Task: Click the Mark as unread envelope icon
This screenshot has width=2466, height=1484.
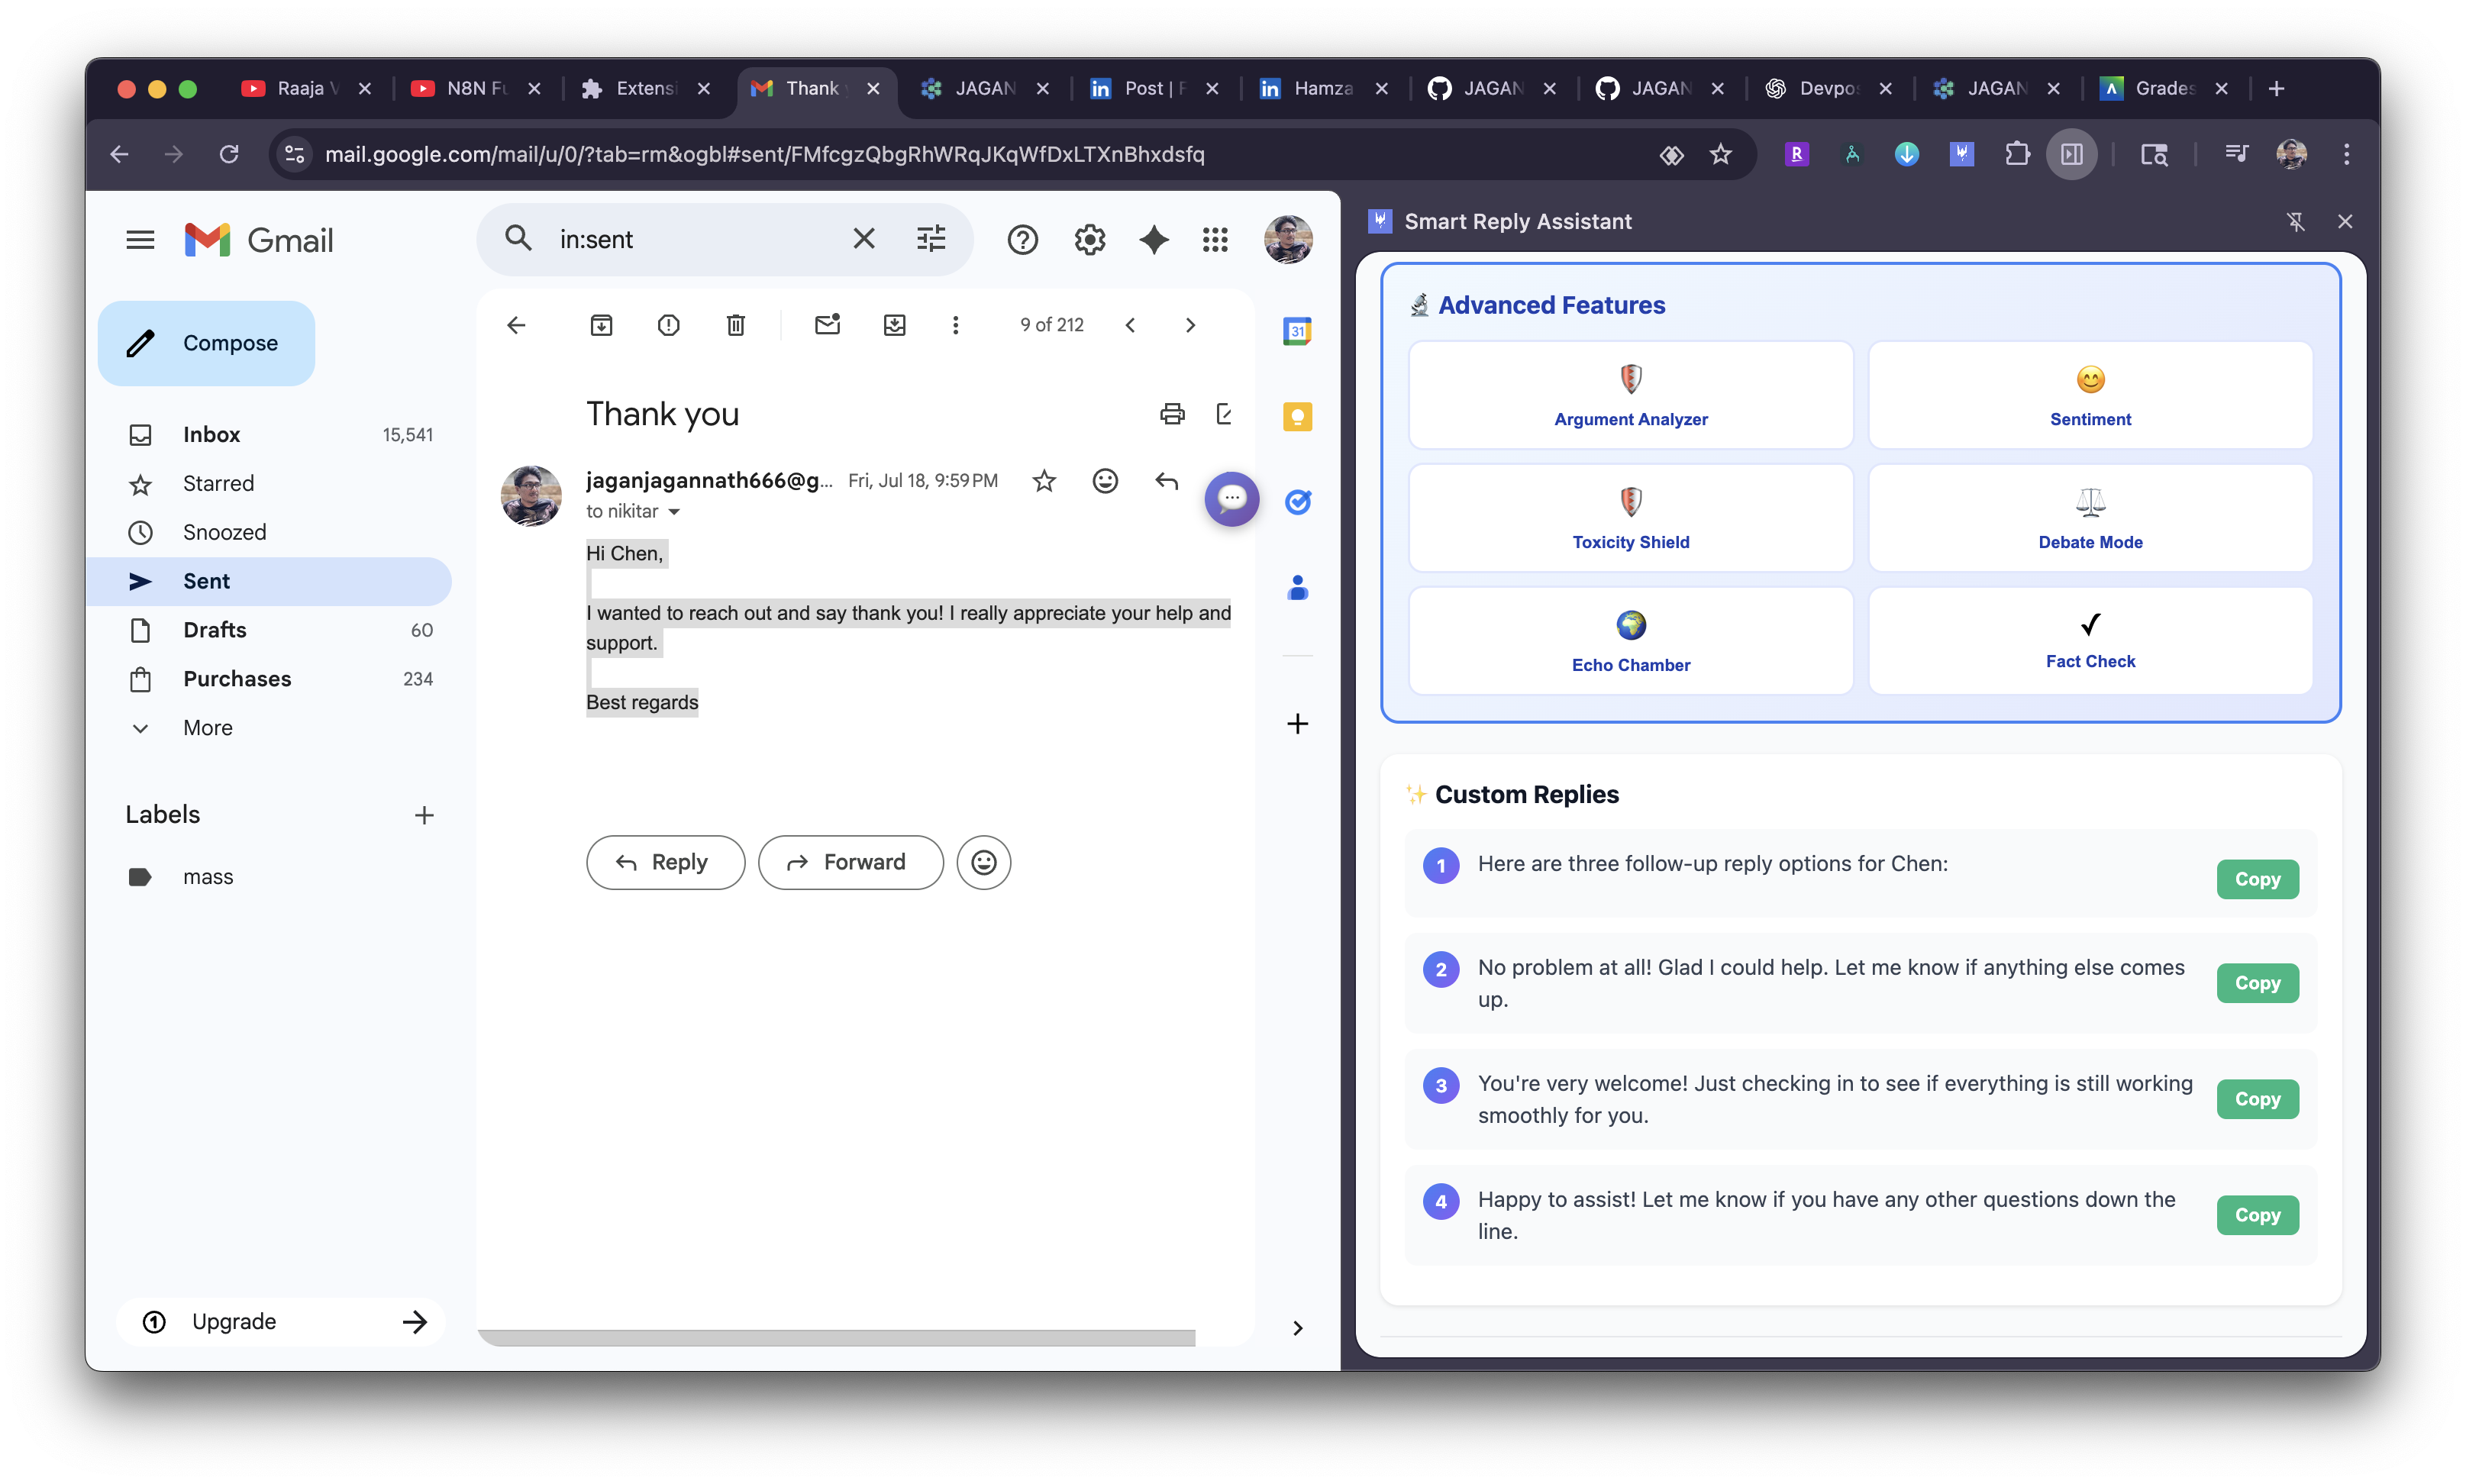Action: [x=827, y=325]
